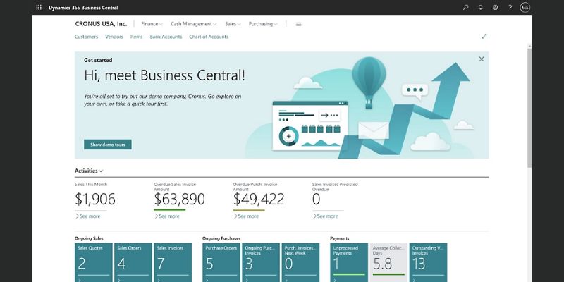Open the Purch. Invoices Next Week tile
The image size is (564, 282).
(x=300, y=262)
